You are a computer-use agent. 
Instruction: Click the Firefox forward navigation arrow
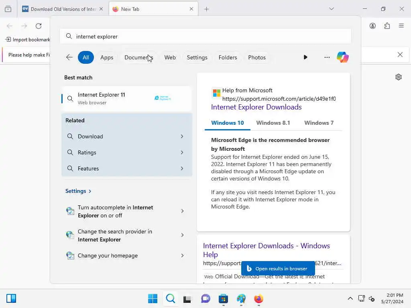pyautogui.click(x=24, y=26)
